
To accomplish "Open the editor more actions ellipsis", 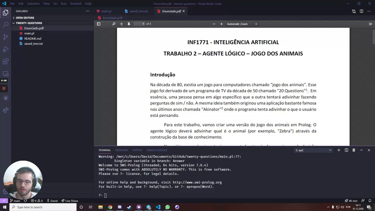I will (369, 11).
